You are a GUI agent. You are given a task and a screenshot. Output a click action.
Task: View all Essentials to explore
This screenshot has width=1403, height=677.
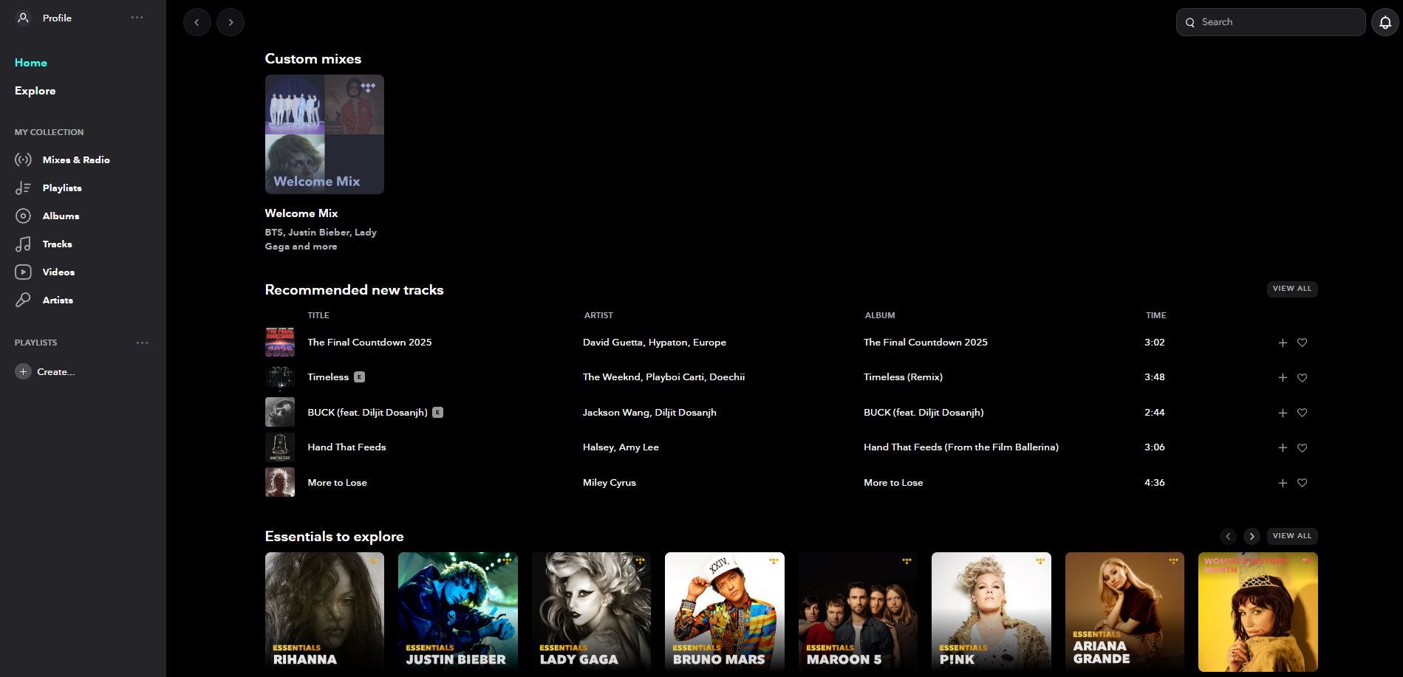pos(1292,536)
